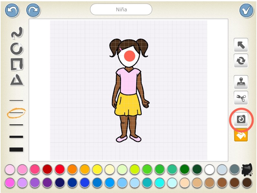Image resolution: width=257 pixels, height=193 pixels.
Task: Activate the arrow select/move tool
Action: 241,45
